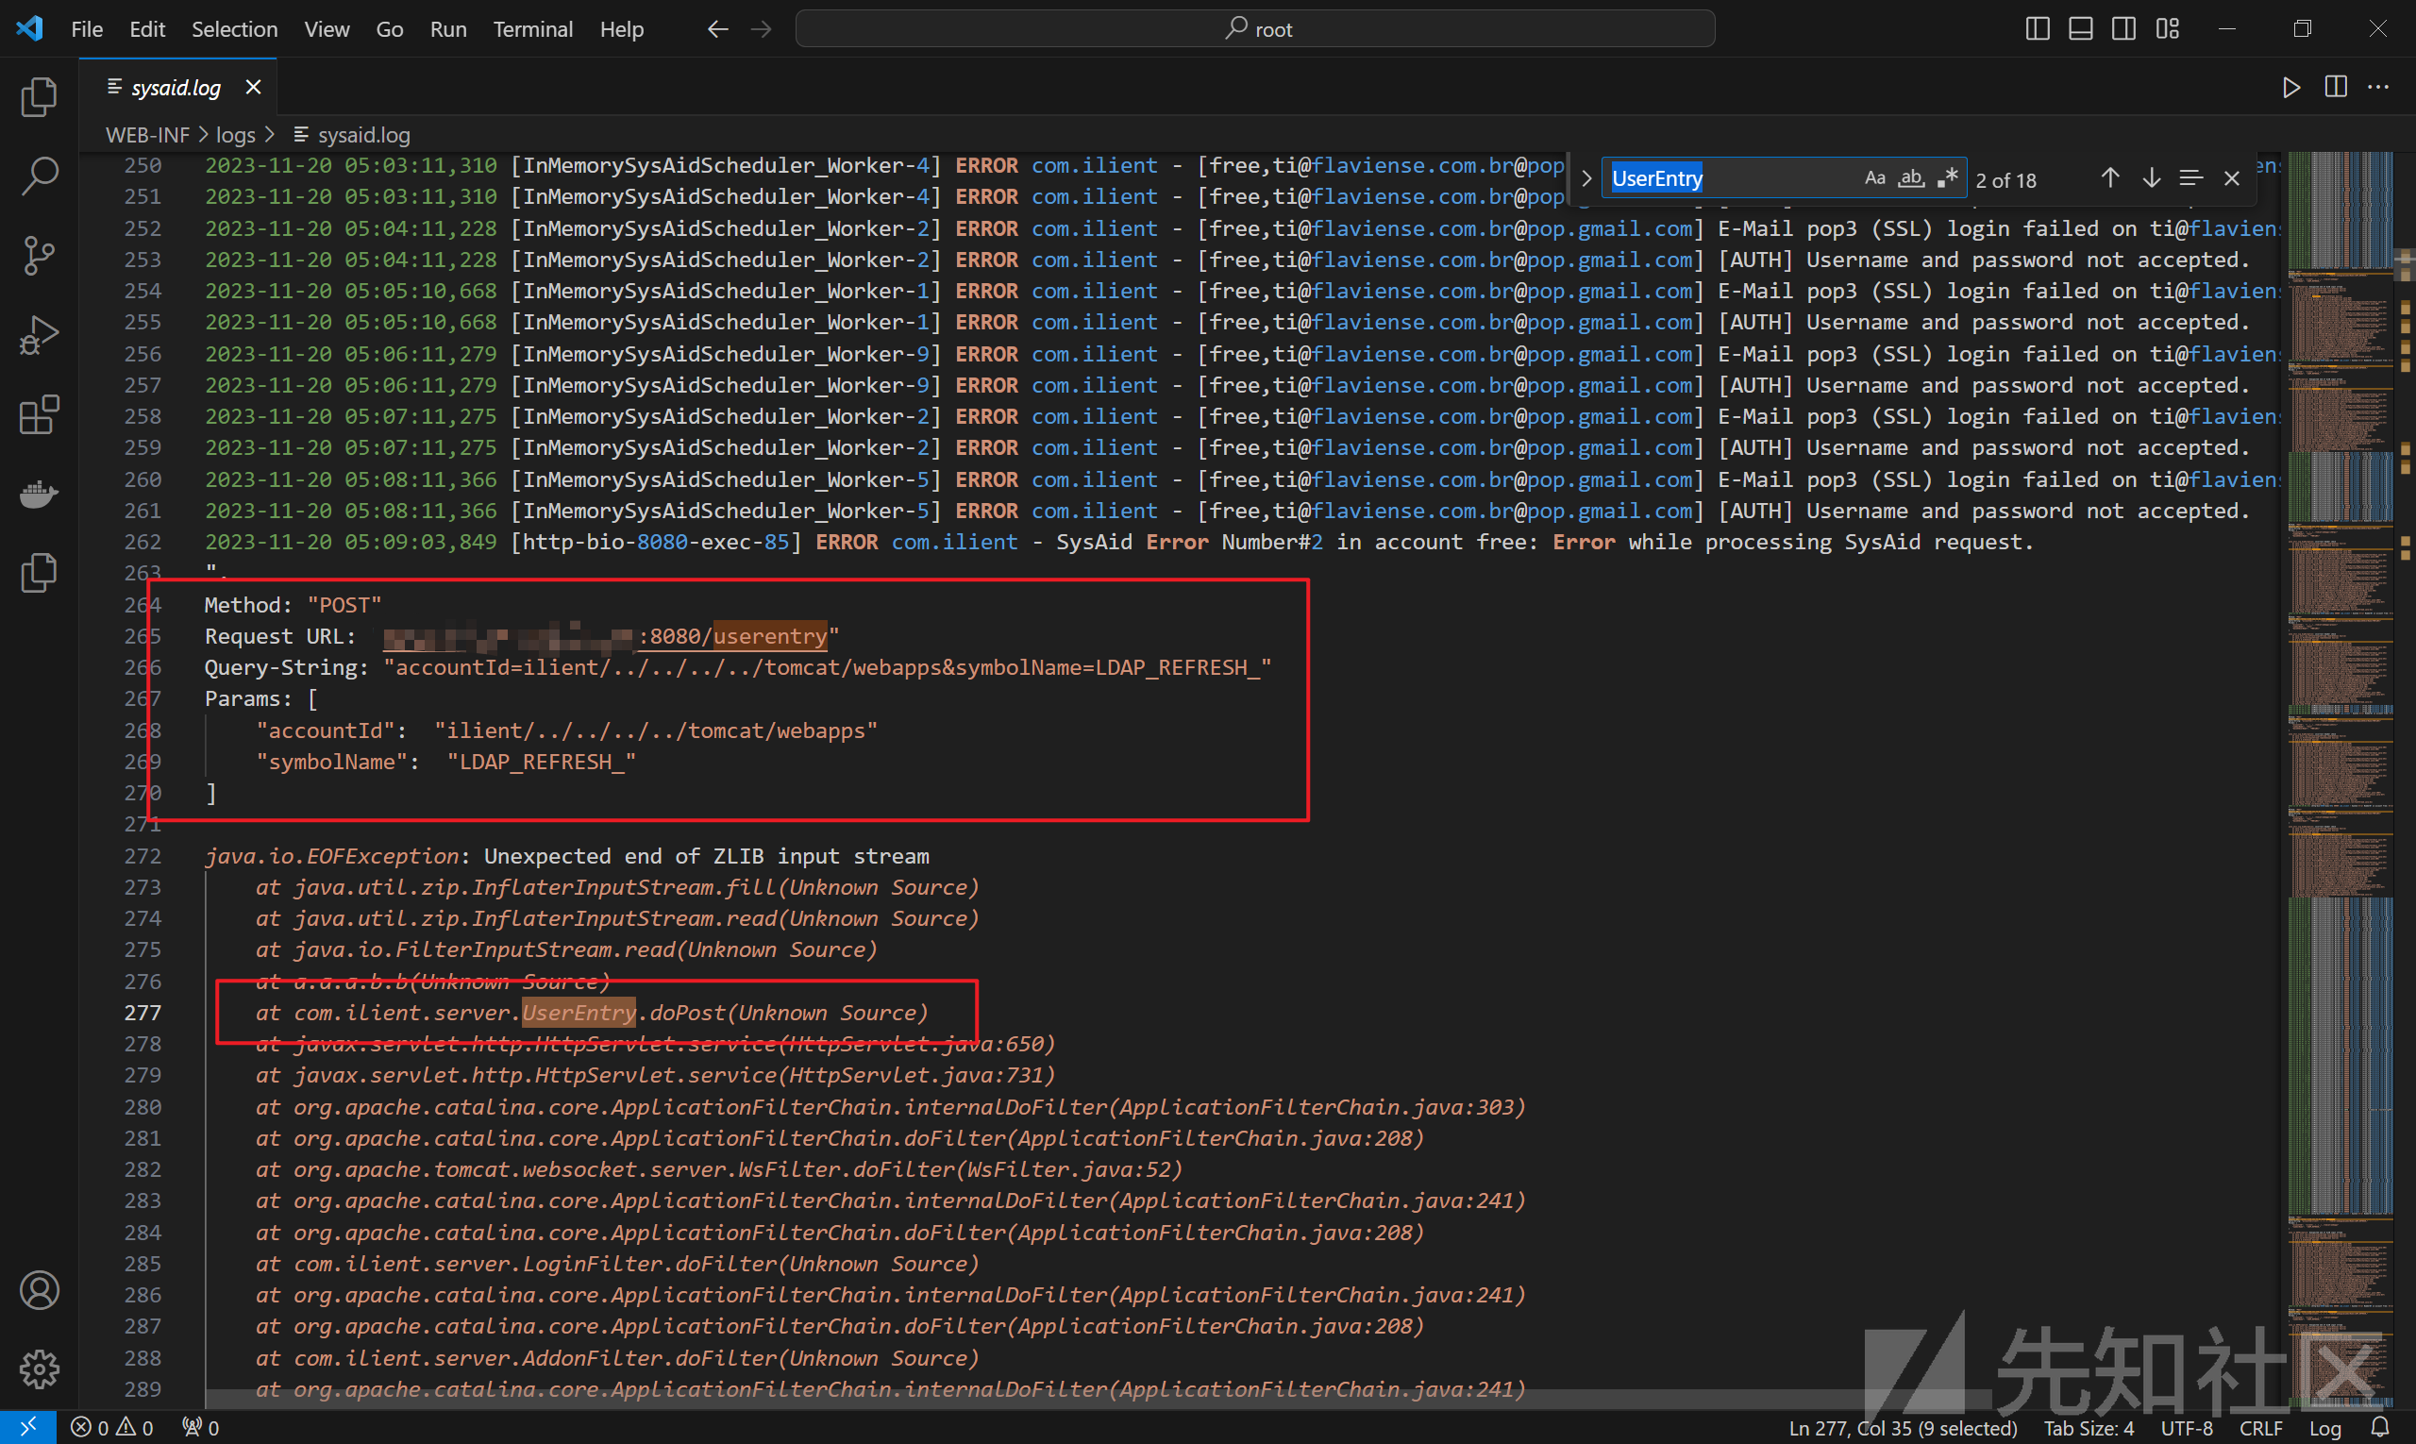Screen dimensions: 2416x1444
Task: Select the sysaid.log editor tab
Action: coord(176,88)
